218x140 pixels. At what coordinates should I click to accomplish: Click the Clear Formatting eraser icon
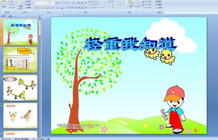coord(64,3)
